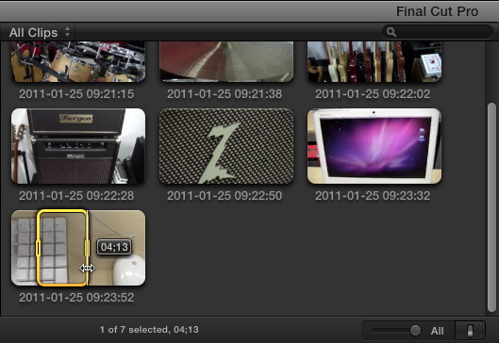Click the clip duration zoom slider knob

pos(415,331)
